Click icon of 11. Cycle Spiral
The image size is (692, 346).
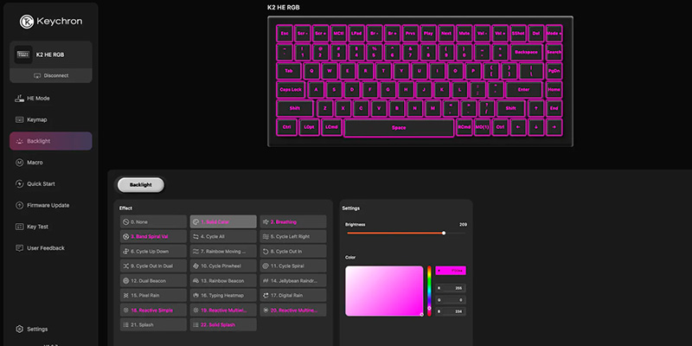point(266,266)
